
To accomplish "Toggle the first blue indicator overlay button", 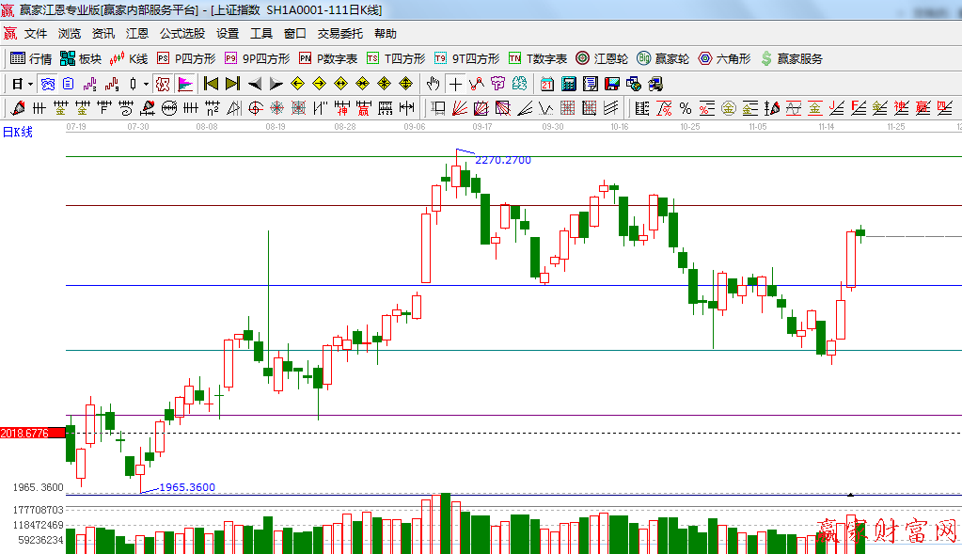I will tap(47, 84).
